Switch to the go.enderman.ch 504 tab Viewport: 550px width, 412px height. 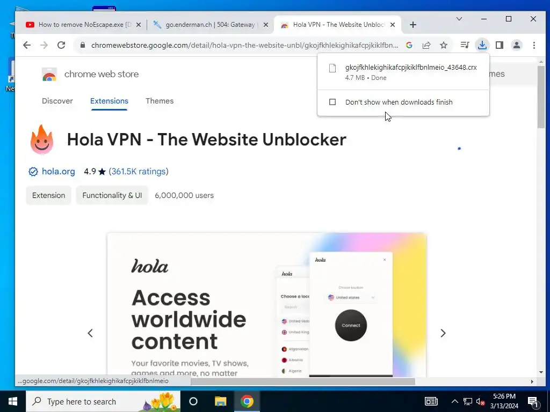tap(211, 25)
